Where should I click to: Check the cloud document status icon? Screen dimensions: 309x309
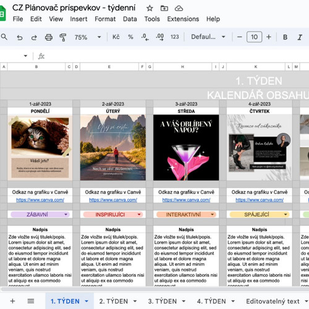[x=179, y=9]
